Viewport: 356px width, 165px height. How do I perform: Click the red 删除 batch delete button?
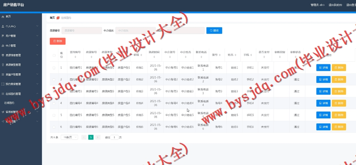58,41
